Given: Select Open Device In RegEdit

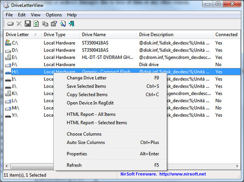Looking at the screenshot, I should click(x=110, y=103).
